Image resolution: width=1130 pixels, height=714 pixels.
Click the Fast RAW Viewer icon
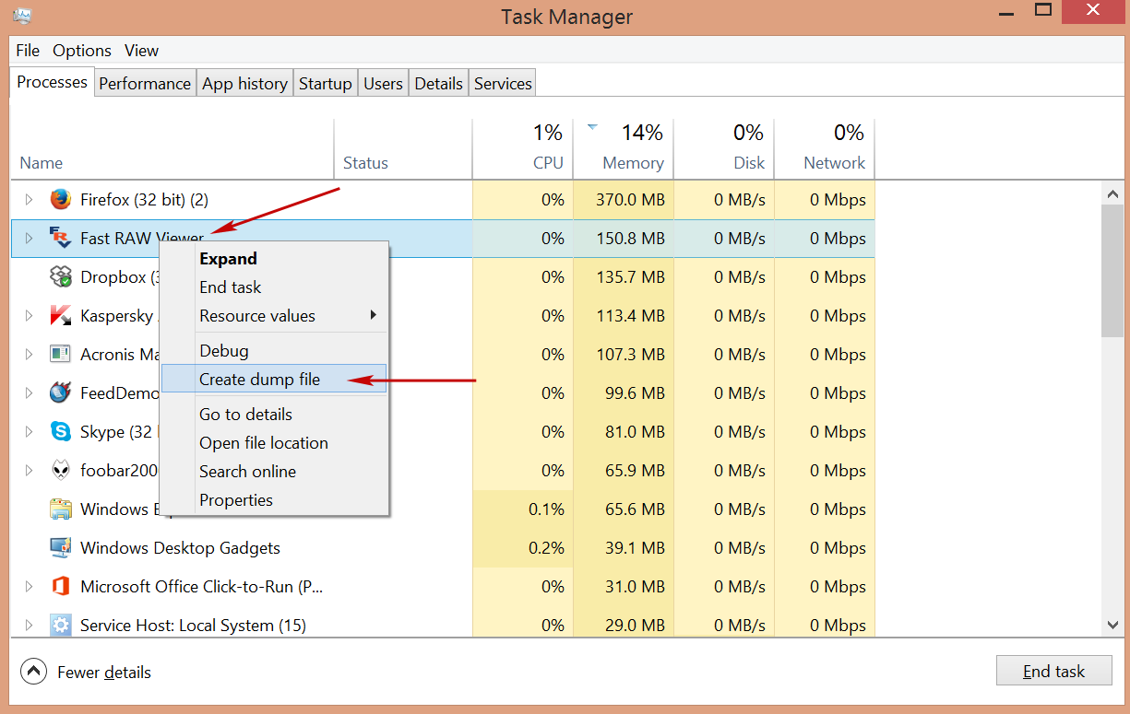pos(61,238)
